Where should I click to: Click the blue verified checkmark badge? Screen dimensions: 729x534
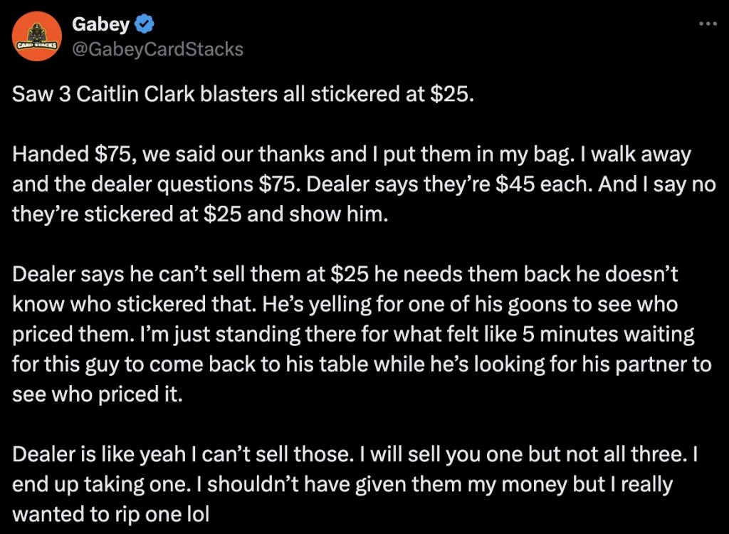pyautogui.click(x=145, y=25)
